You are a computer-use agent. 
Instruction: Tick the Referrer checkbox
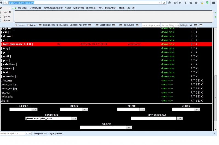tap(28, 25)
